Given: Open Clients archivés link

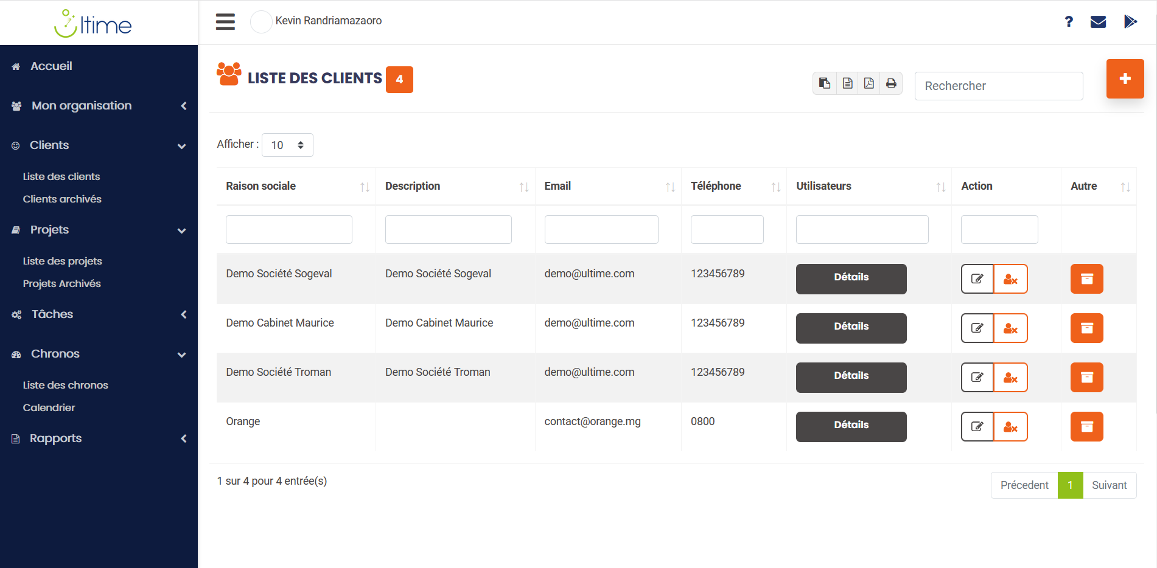Looking at the screenshot, I should (x=62, y=199).
